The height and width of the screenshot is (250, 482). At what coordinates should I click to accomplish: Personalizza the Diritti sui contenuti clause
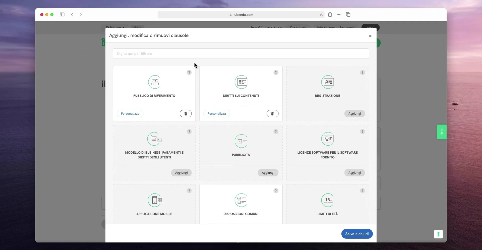point(217,114)
